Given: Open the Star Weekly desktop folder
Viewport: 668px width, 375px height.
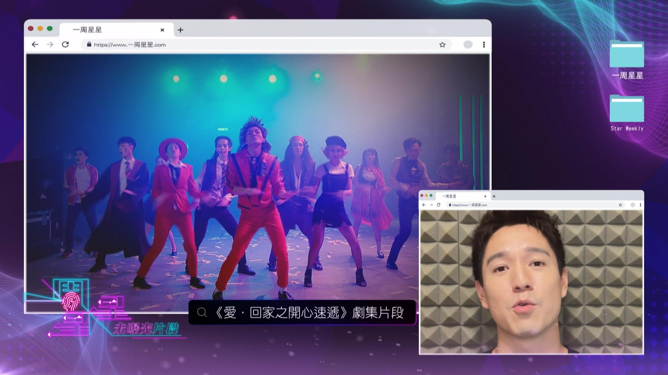Looking at the screenshot, I should pyautogui.click(x=627, y=113).
